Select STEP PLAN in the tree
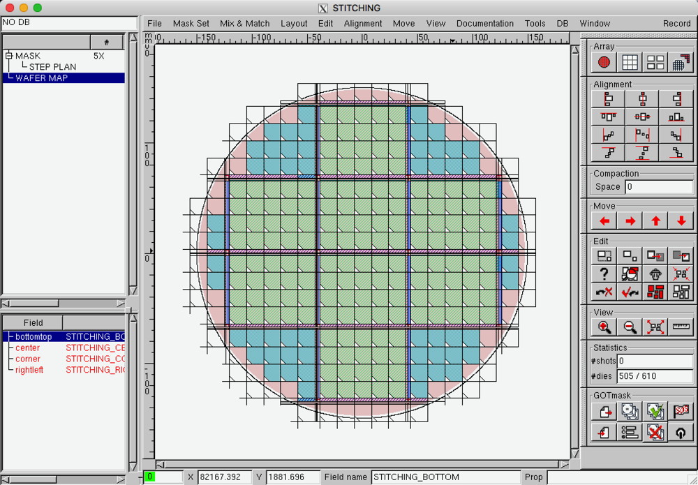The width and height of the screenshot is (698, 485). click(x=52, y=67)
